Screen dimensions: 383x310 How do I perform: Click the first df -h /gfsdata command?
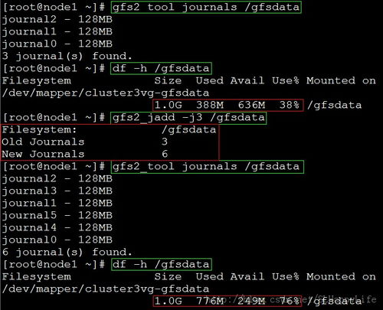tap(161, 68)
